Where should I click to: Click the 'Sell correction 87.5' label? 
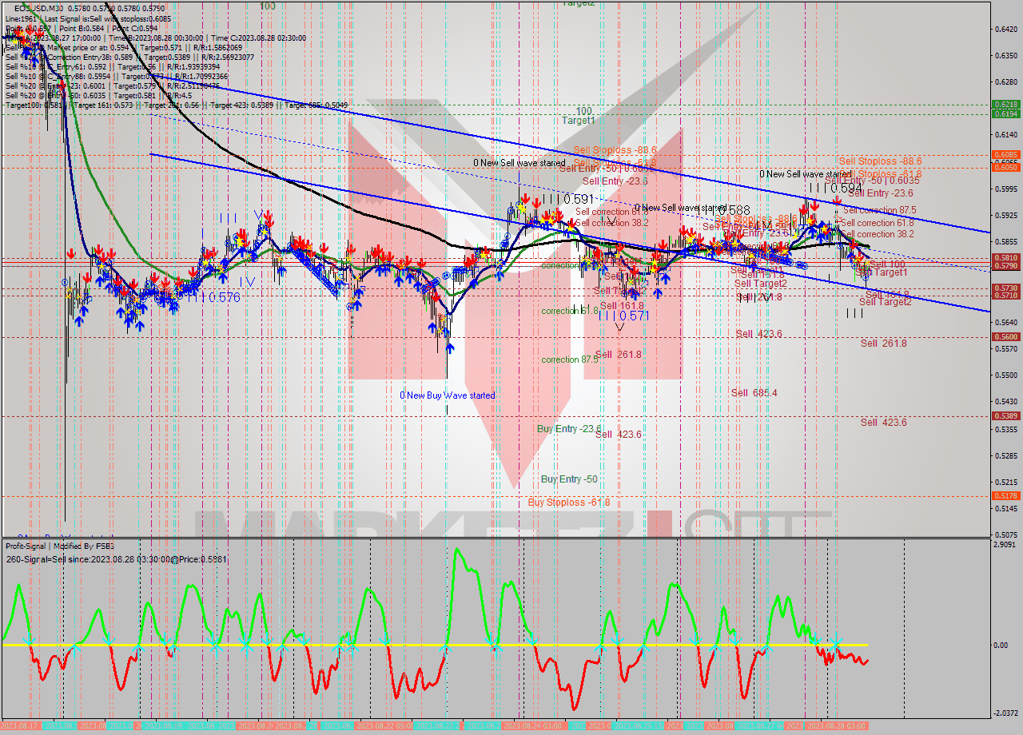[879, 210]
